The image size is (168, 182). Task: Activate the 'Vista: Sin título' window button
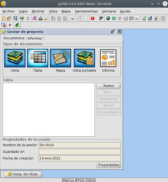(x=23, y=174)
